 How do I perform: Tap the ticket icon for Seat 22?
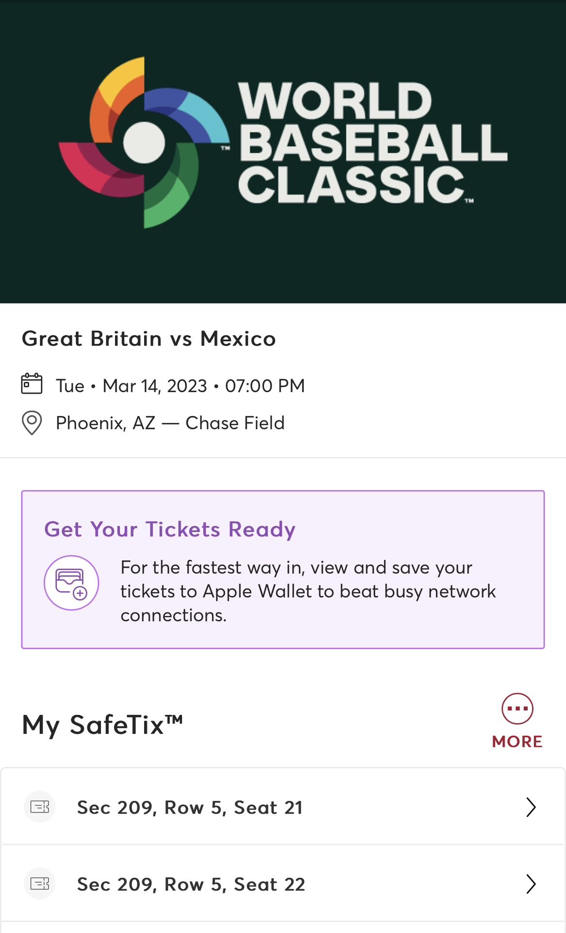pyautogui.click(x=40, y=883)
